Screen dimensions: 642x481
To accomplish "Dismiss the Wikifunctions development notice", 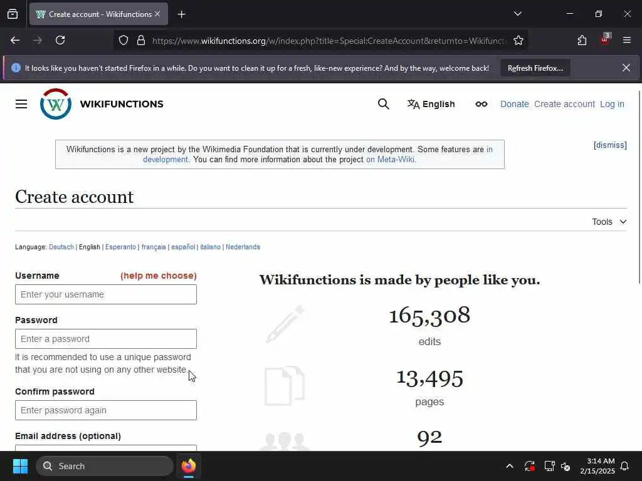I will 610,145.
